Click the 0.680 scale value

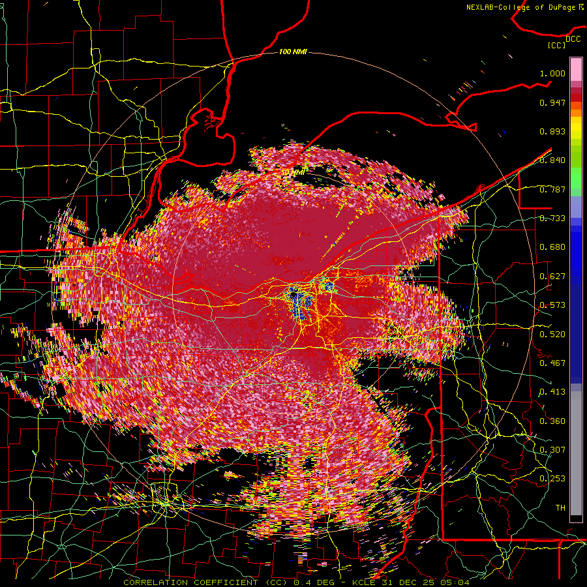click(x=552, y=247)
